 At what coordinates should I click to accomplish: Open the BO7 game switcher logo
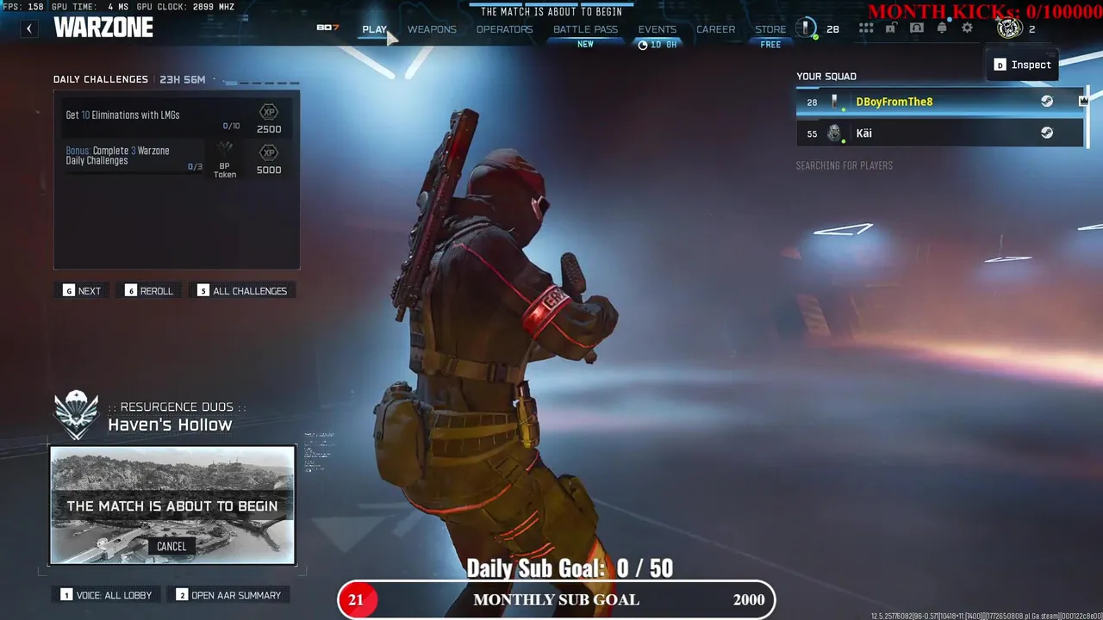(x=327, y=28)
